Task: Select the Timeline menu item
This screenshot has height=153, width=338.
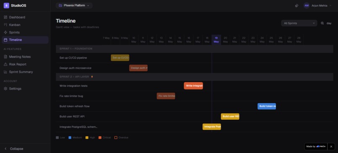Action: [25, 40]
